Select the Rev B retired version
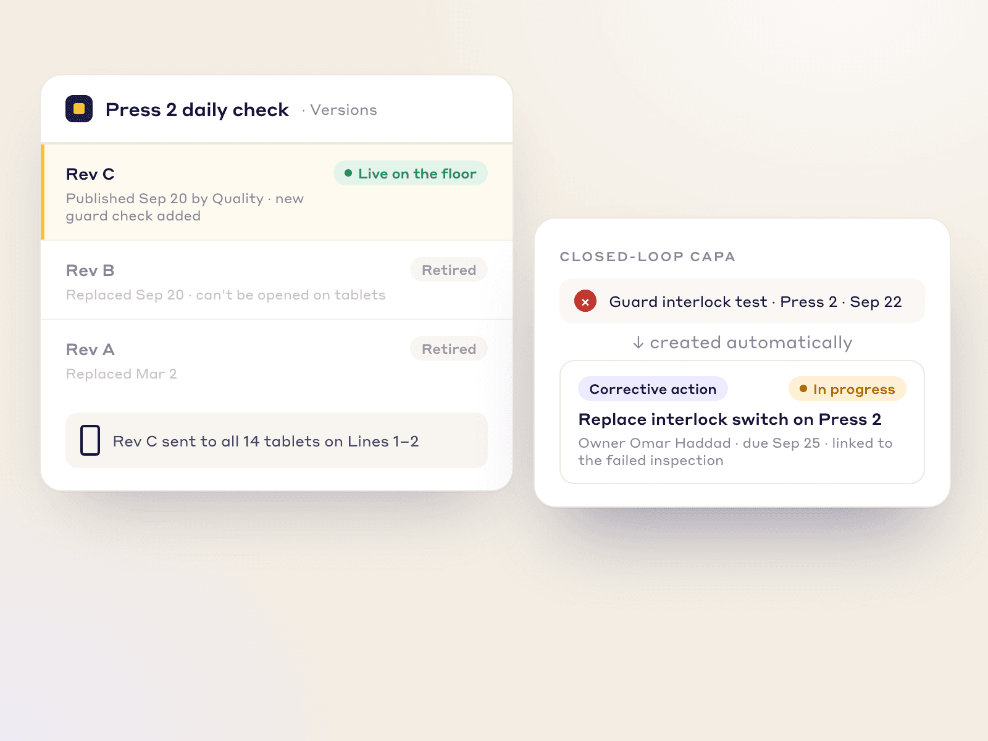988x741 pixels. pyautogui.click(x=277, y=280)
